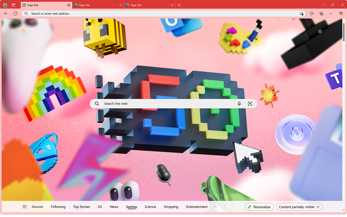Open visual search camera icon
This screenshot has height=217, width=347.
click(250, 104)
